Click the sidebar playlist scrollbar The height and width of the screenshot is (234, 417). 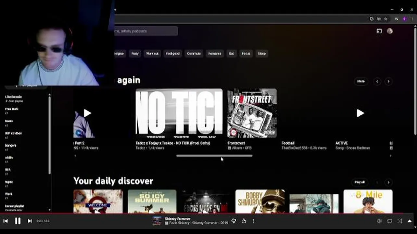click(50, 135)
